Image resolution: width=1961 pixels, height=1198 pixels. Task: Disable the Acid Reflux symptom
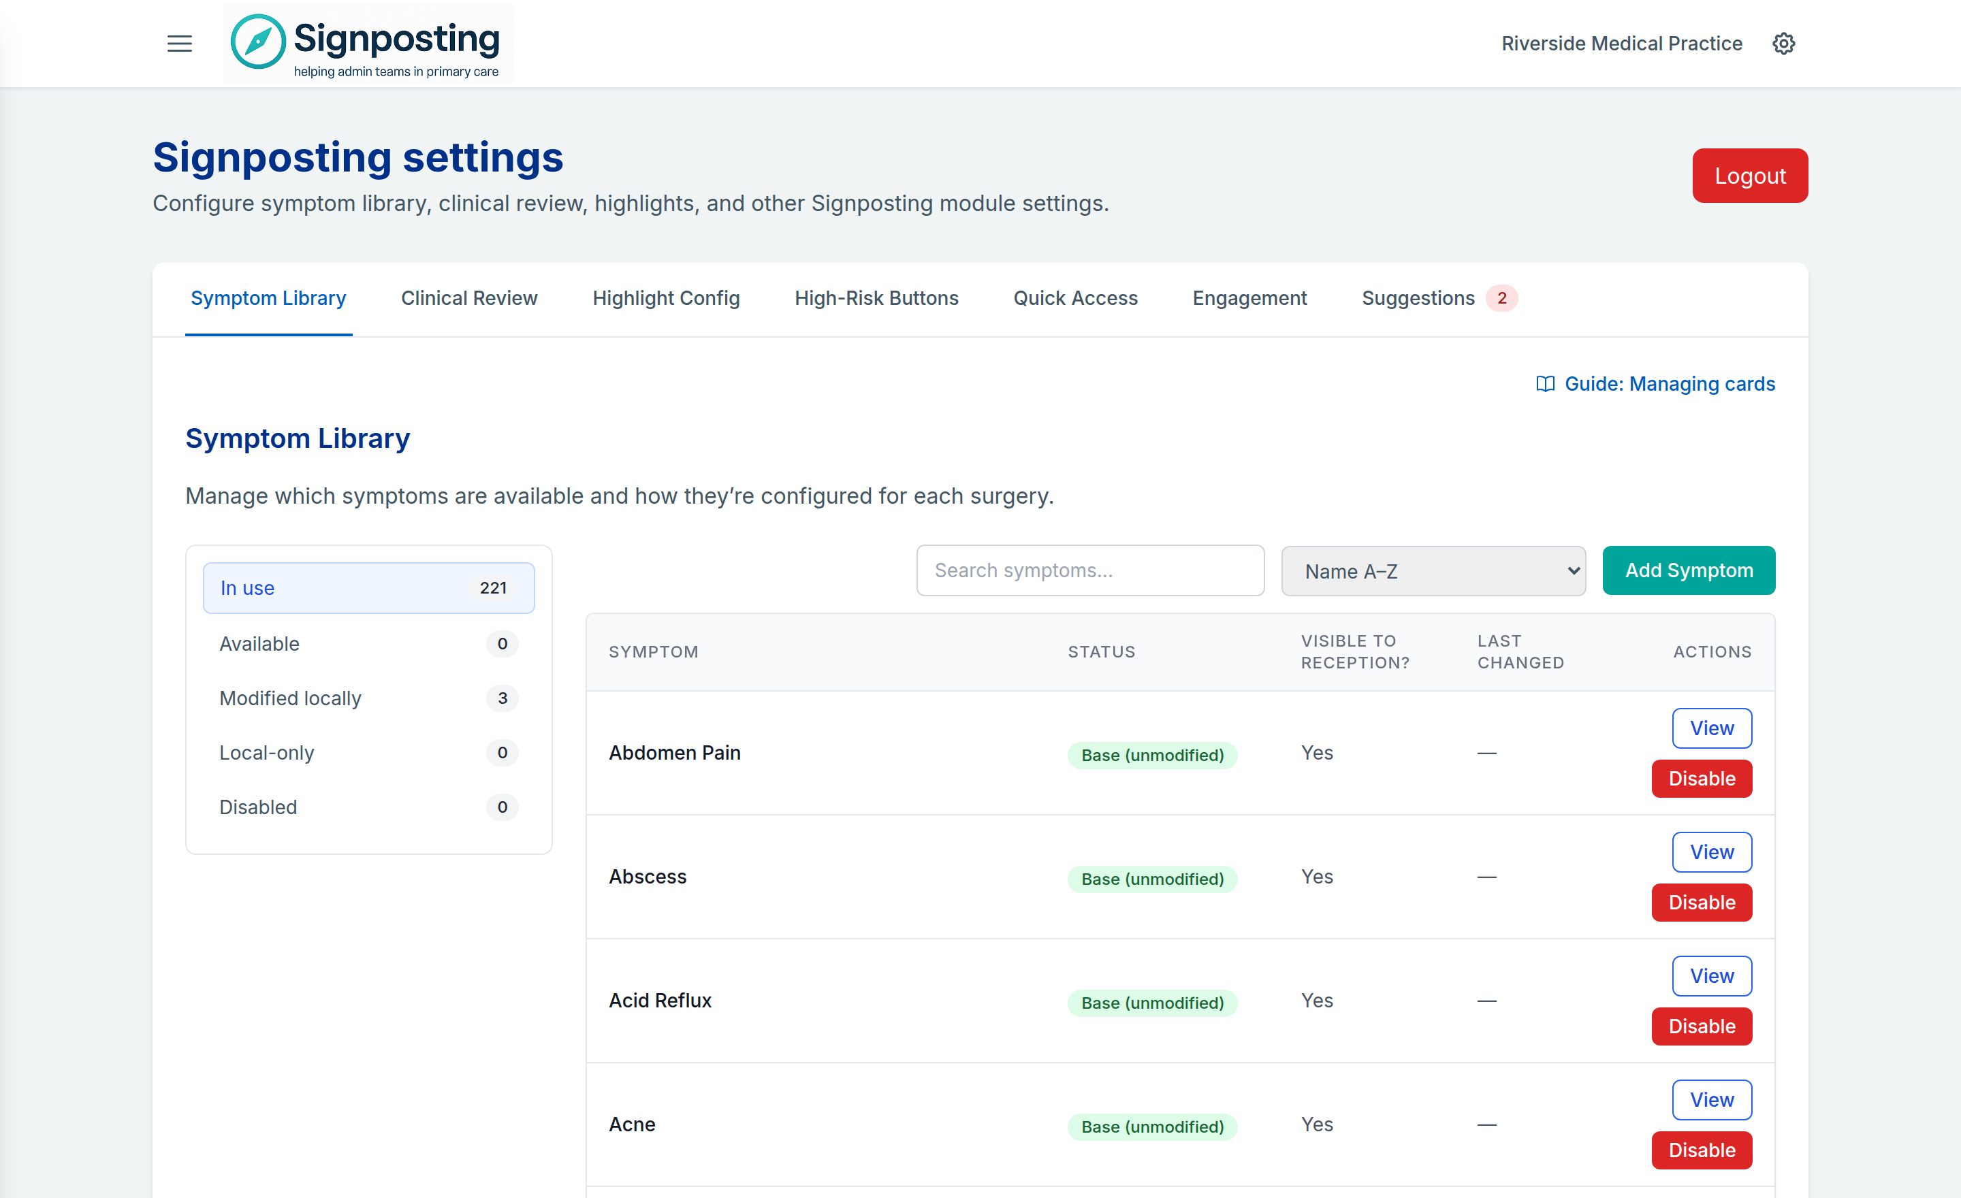click(1702, 1027)
